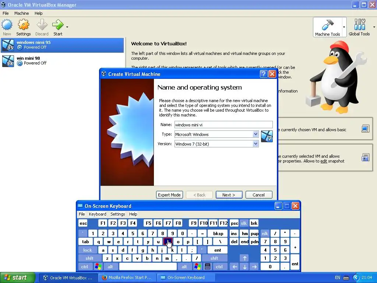
Task: Click the Windows 7 OS type icon
Action: [267, 136]
